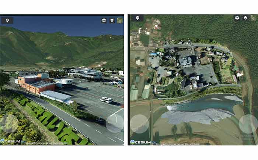Viewport: 258px width, 160px height.
Task: Tap the right joystick circle in aerial view
Action: click(x=248, y=124)
